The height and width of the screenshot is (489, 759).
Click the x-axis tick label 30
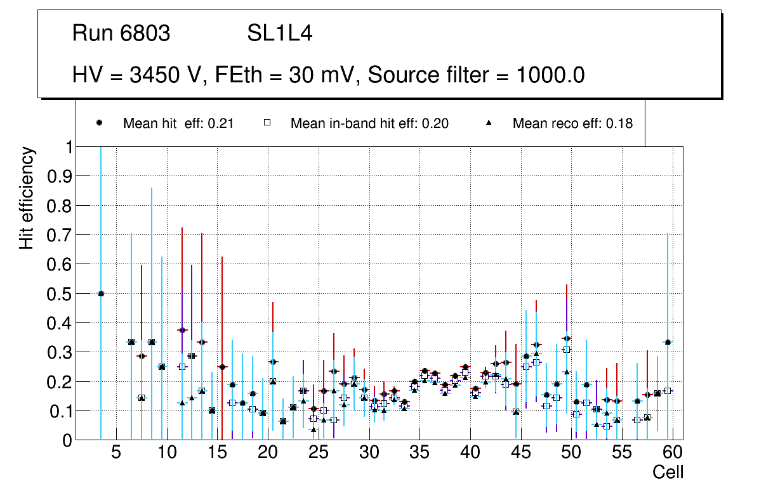[369, 452]
